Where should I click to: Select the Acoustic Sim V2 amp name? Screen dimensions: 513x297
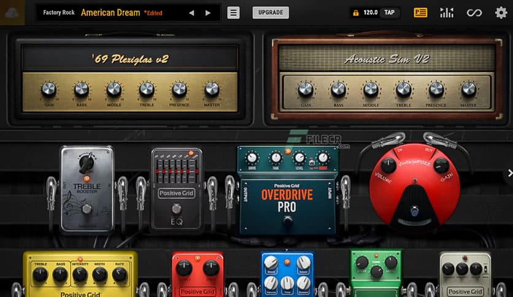click(387, 59)
